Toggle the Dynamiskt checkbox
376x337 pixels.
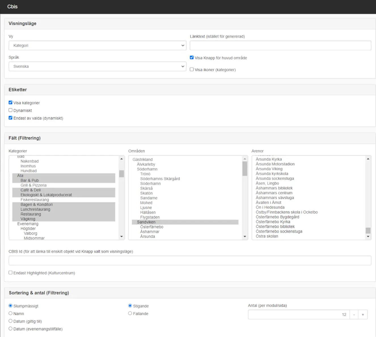[x=10, y=110]
